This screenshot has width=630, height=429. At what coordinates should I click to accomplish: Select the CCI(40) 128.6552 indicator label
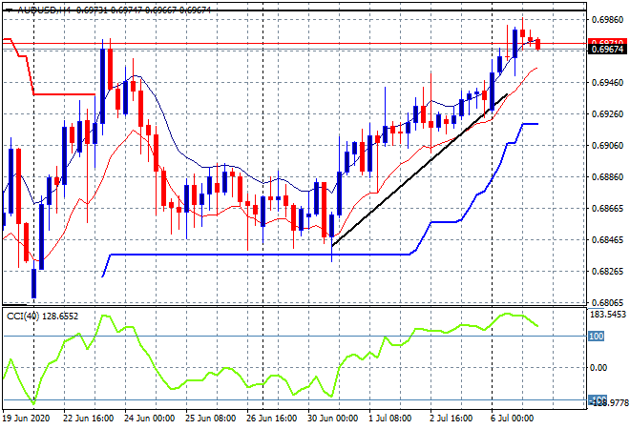point(42,317)
